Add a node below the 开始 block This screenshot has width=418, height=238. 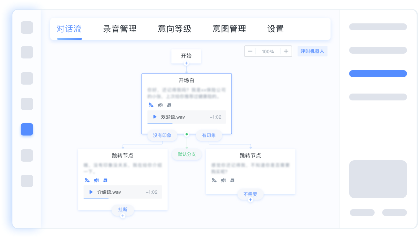pos(186,63)
